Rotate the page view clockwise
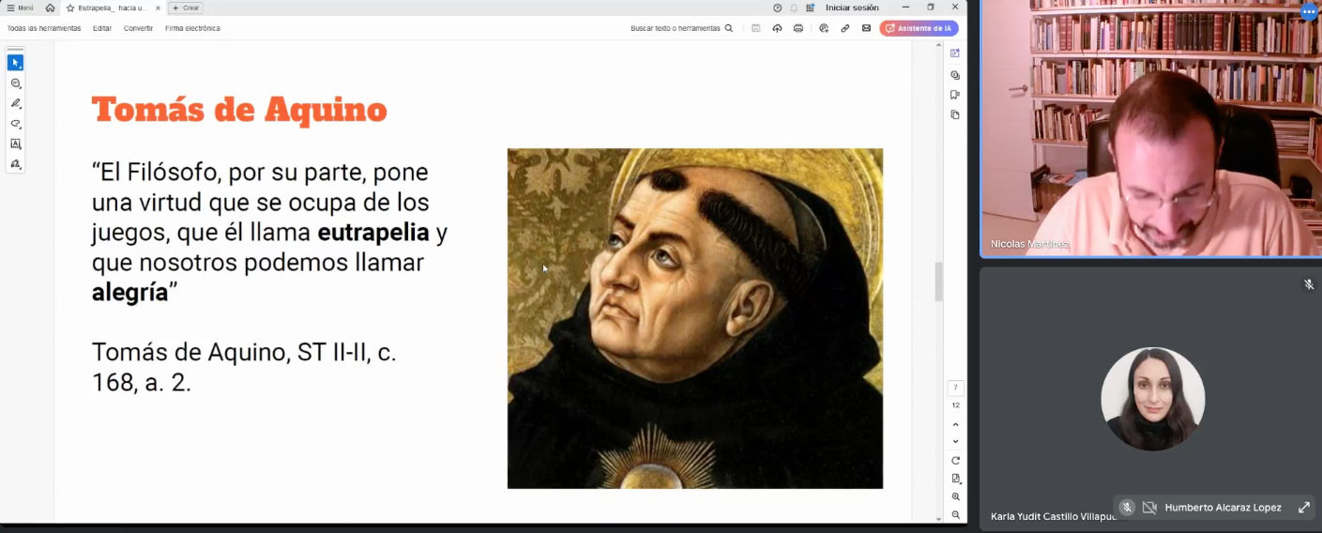1322x533 pixels. [x=955, y=461]
